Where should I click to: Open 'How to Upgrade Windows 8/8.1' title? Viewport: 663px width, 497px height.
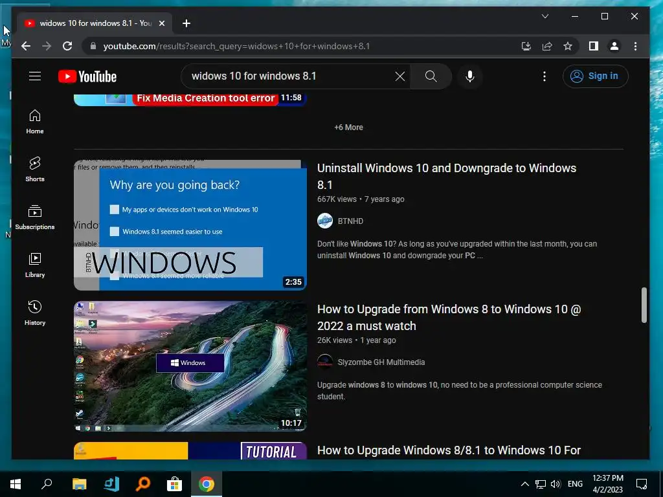click(x=449, y=450)
